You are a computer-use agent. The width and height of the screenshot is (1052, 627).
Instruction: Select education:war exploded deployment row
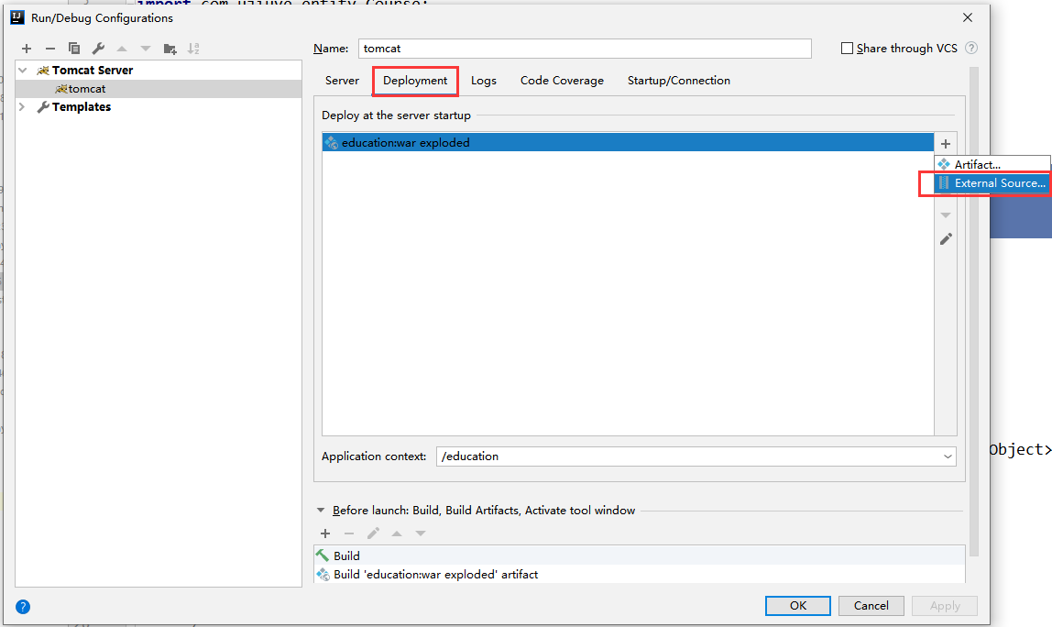pos(628,142)
